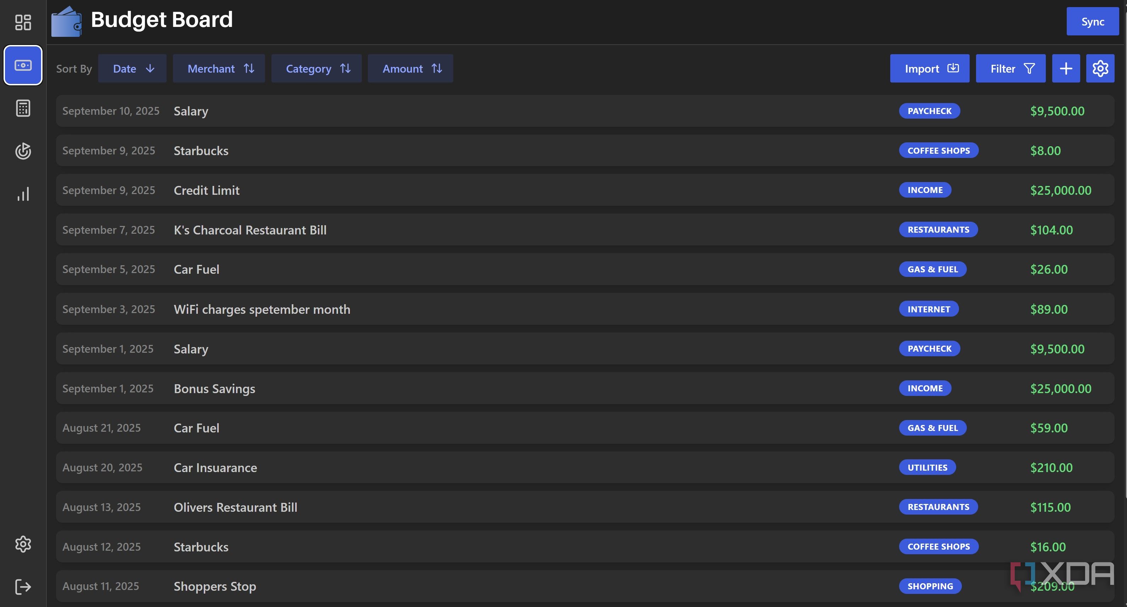1127x607 pixels.
Task: Select Starbucks merchant on September 9
Action: (x=201, y=151)
